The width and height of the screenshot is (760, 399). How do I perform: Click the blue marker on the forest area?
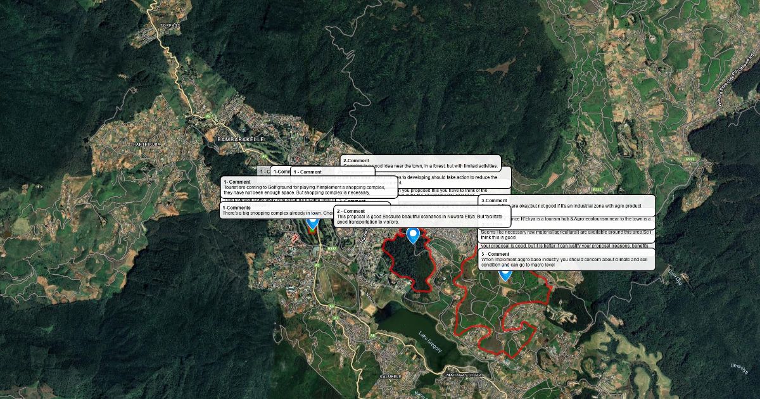pyautogui.click(x=413, y=236)
